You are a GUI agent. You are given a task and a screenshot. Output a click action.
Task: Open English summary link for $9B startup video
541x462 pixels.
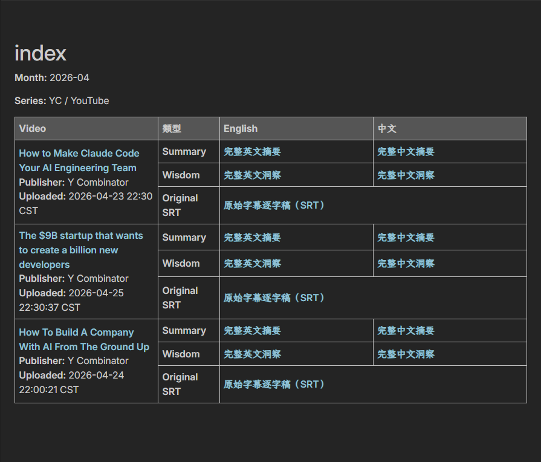tap(252, 238)
